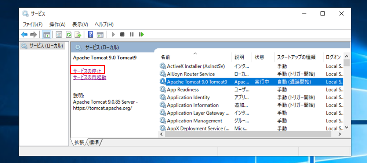Click the vertical scrollbar up arrow

(347, 56)
